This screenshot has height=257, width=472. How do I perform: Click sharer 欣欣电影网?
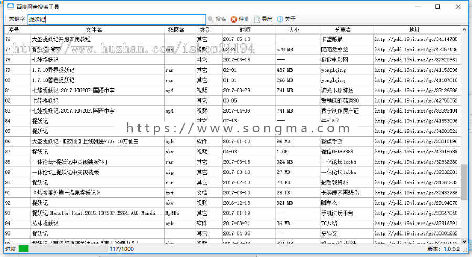pos(335,60)
